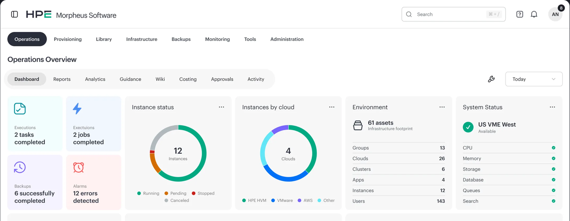Open the AN user avatar menu
Image resolution: width=570 pixels, height=221 pixels.
555,14
